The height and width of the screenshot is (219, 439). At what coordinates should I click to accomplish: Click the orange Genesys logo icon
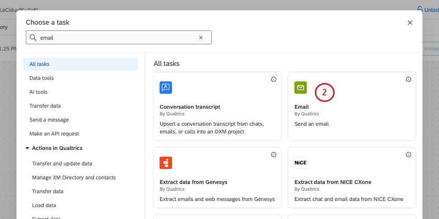click(166, 163)
